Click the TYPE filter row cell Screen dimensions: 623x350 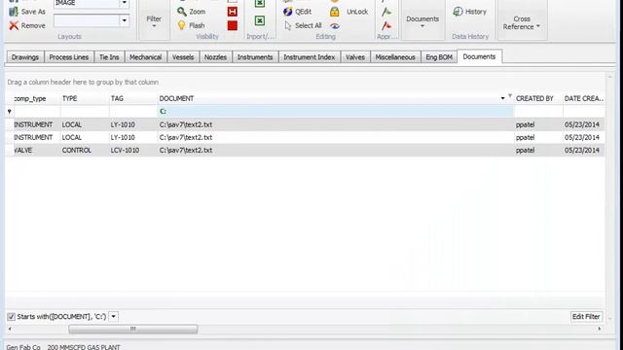point(85,112)
